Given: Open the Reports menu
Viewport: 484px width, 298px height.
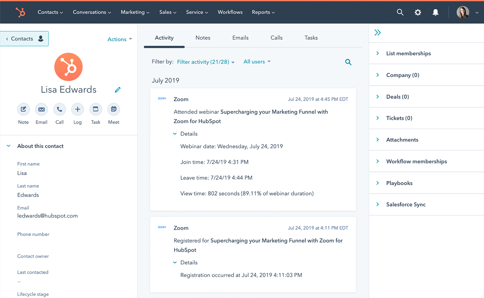Looking at the screenshot, I should [263, 12].
